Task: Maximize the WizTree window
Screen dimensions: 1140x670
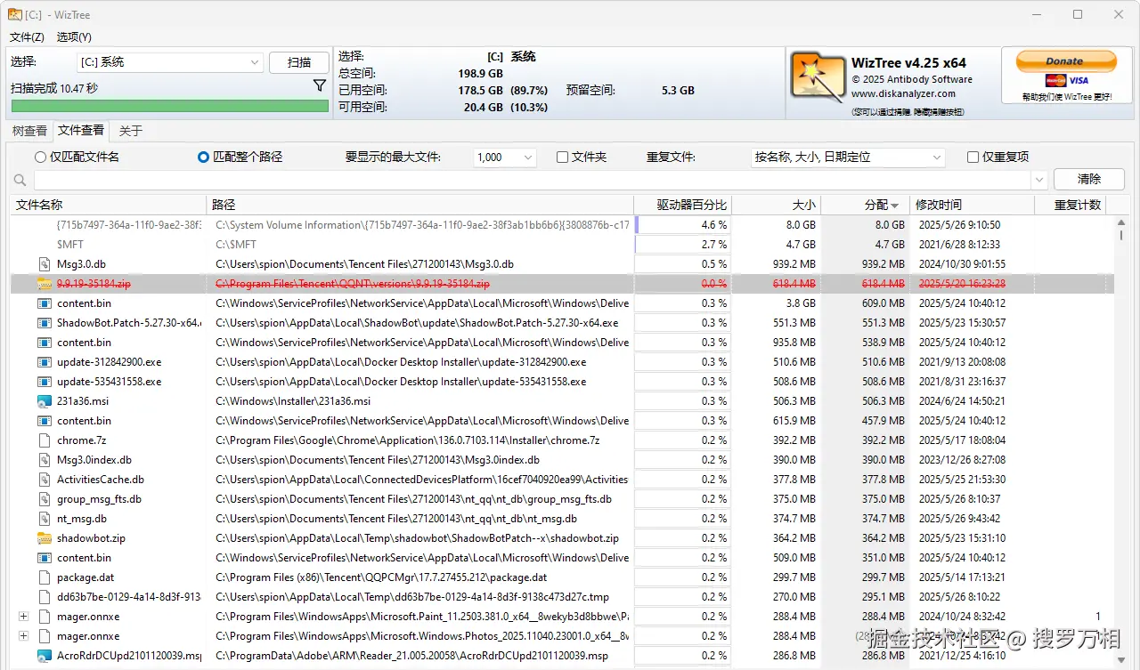Action: point(1078,14)
